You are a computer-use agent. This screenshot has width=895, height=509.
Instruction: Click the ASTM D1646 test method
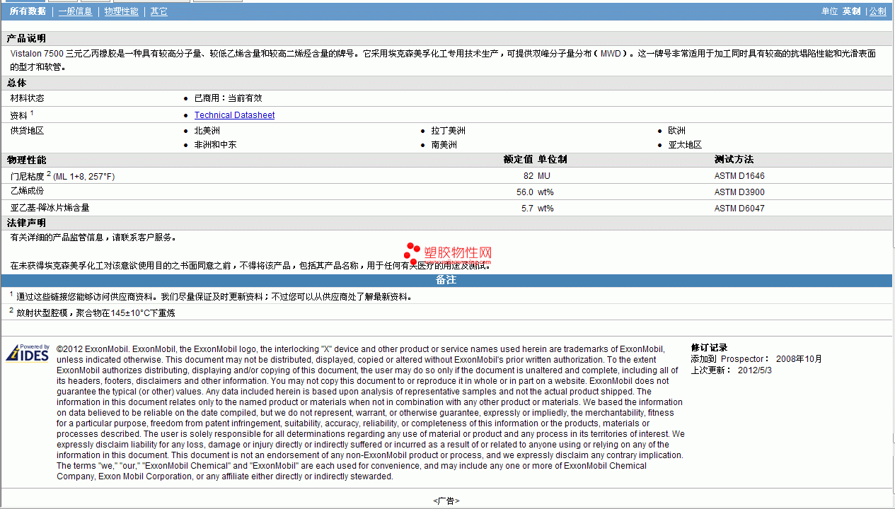tap(739, 176)
